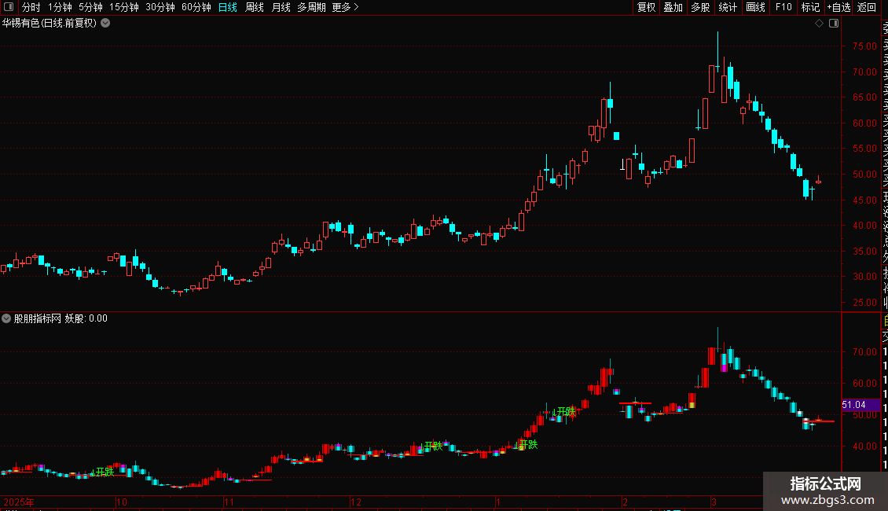The height and width of the screenshot is (511, 888).
Task: Expand dropdown next to 华锡有色 title
Action: pos(105,24)
